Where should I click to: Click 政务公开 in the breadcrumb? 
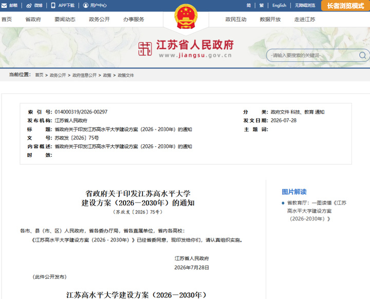click(58, 76)
